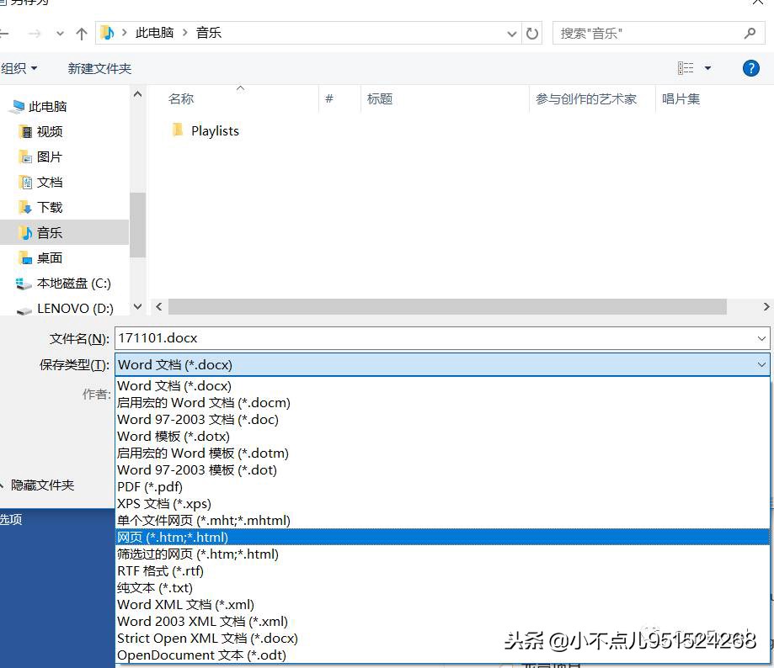The image size is (774, 668).
Task: Expand the 文件名 combo box dropdown
Action: point(760,338)
